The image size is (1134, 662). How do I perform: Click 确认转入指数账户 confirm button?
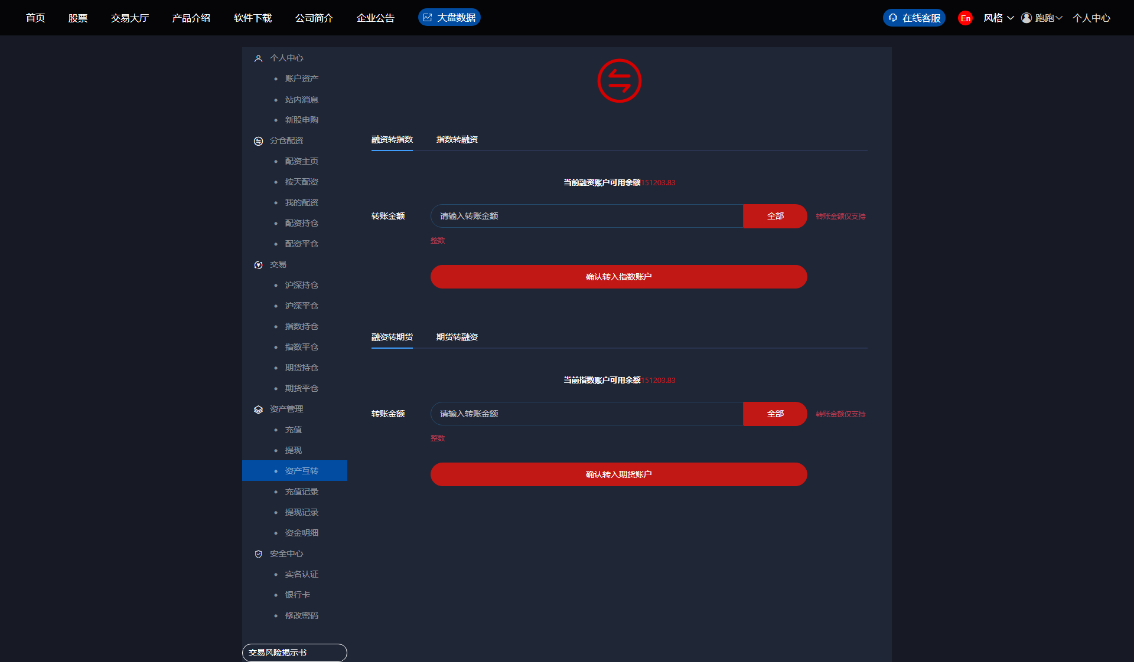click(x=618, y=277)
